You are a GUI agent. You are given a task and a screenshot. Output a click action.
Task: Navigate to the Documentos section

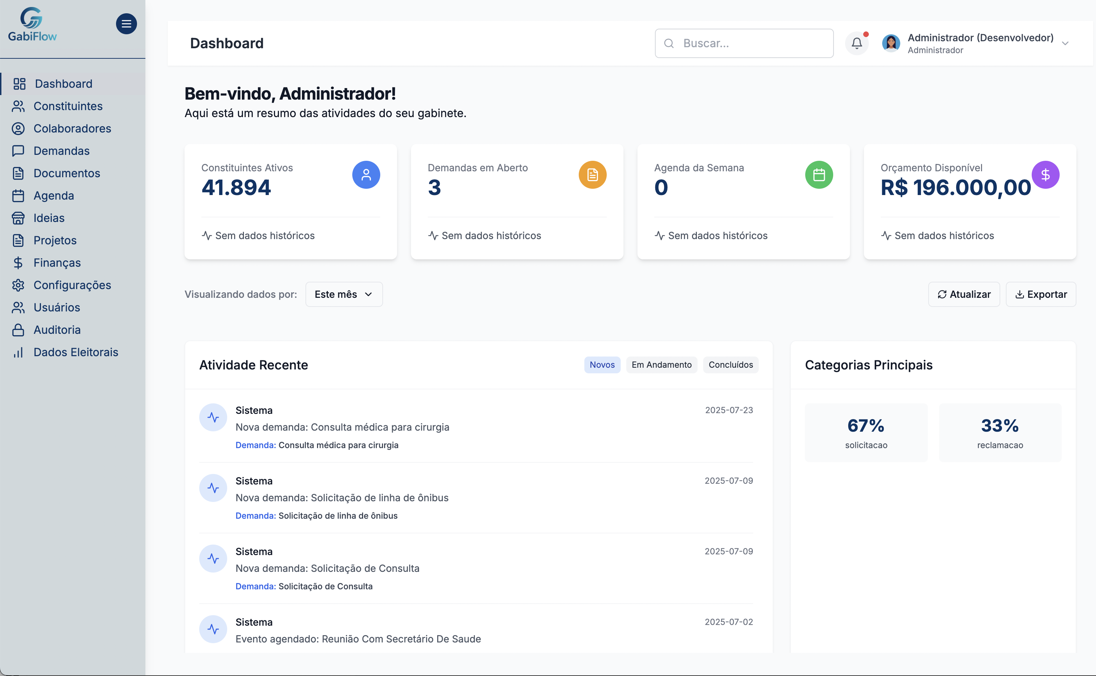point(67,173)
